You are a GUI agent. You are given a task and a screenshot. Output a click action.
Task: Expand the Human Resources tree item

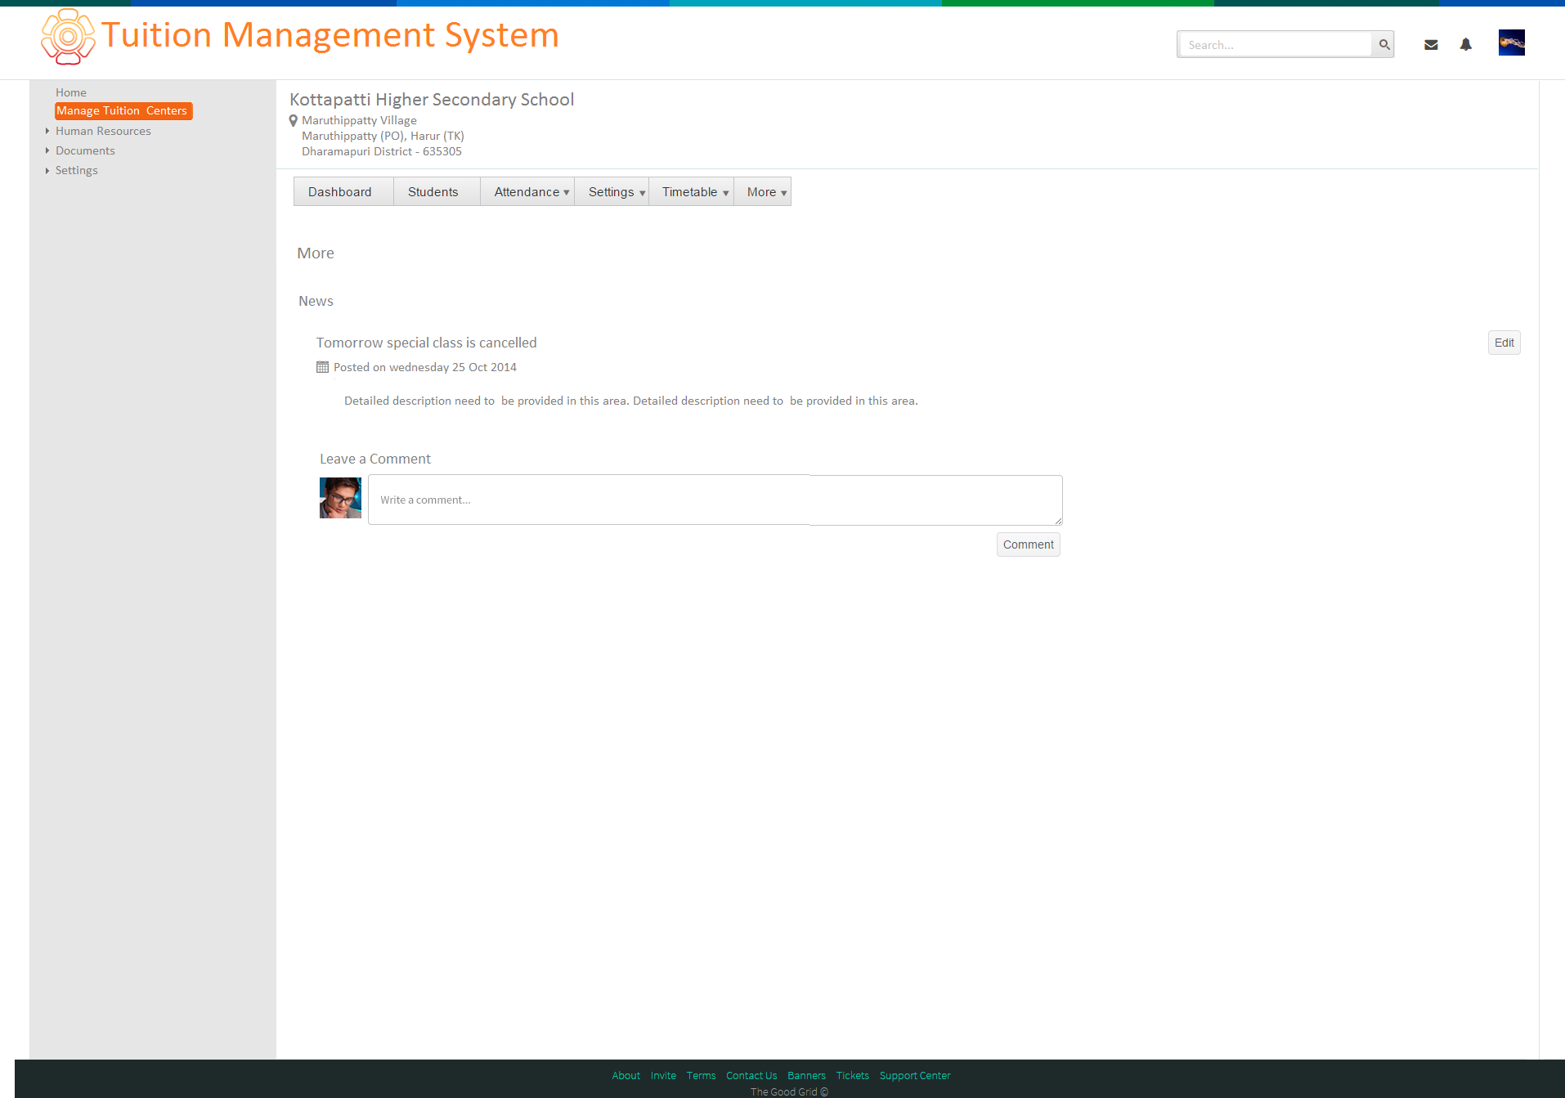47,131
